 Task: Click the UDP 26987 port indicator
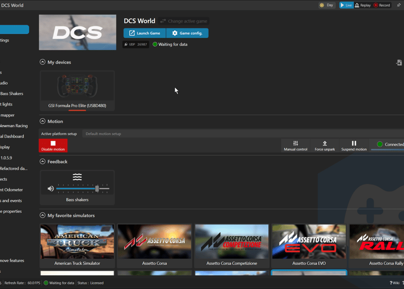[x=136, y=44]
